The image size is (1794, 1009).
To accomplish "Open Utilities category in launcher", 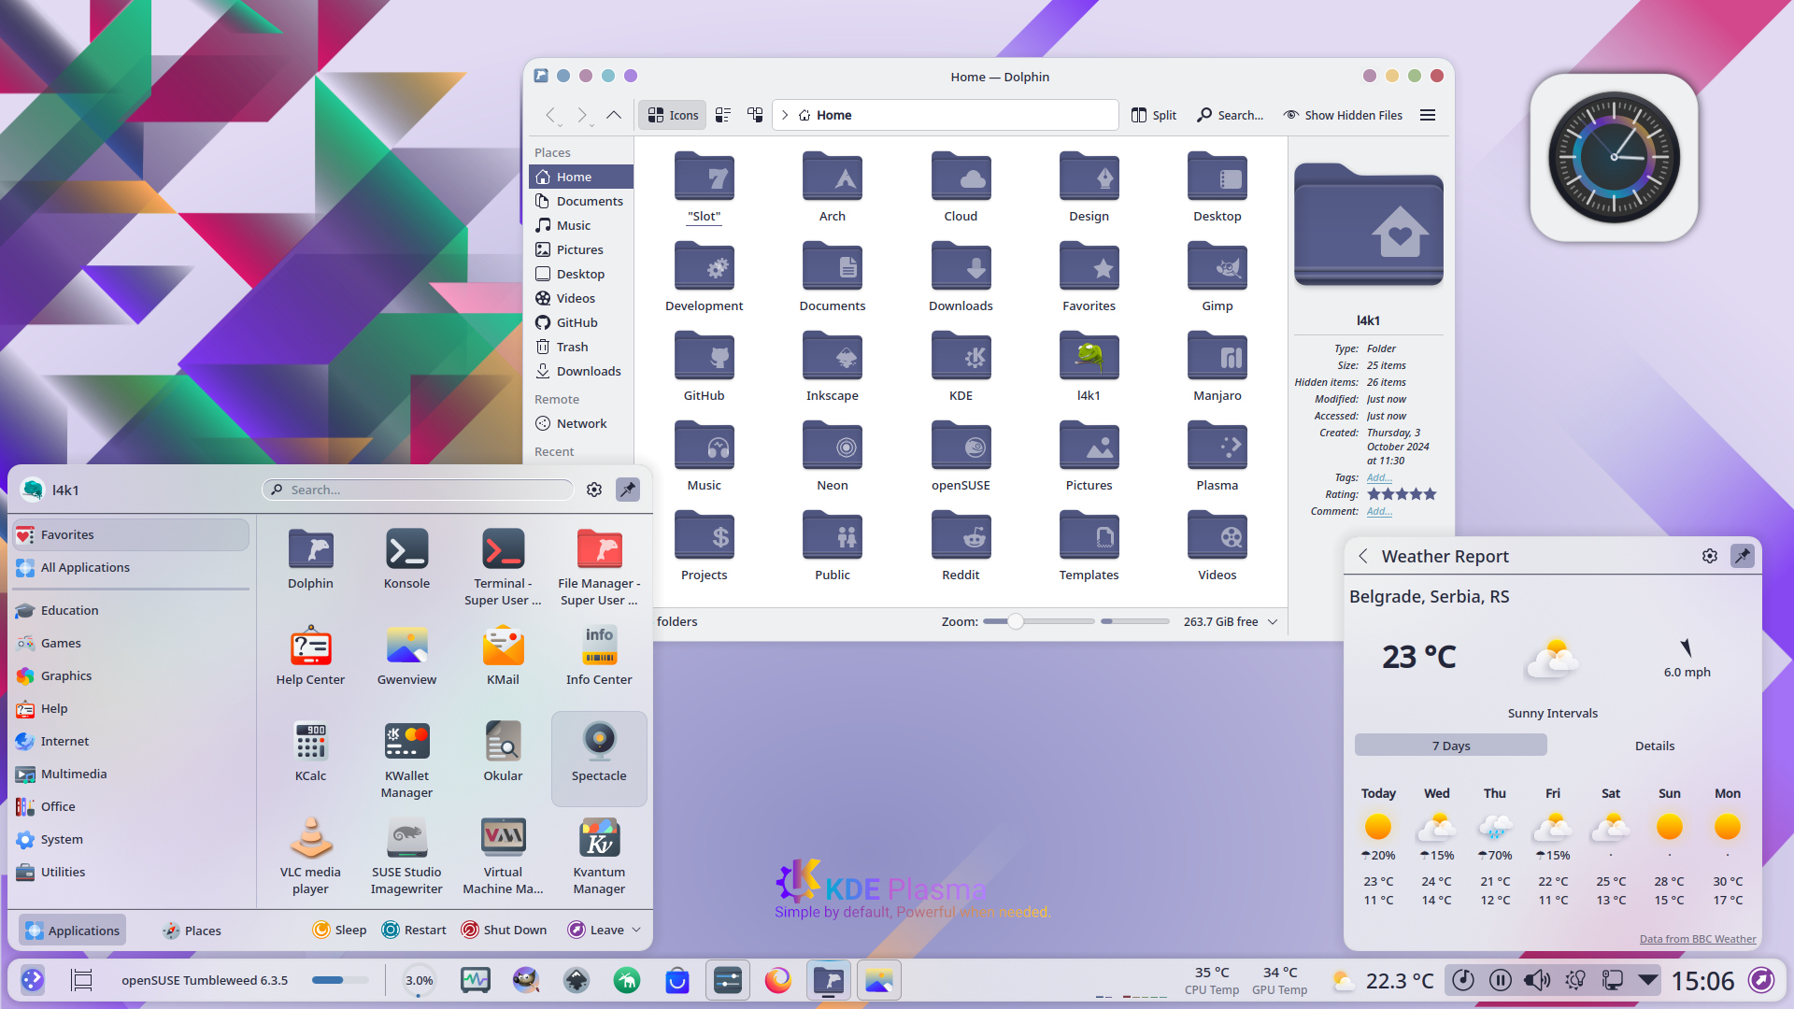I will pos(131,872).
